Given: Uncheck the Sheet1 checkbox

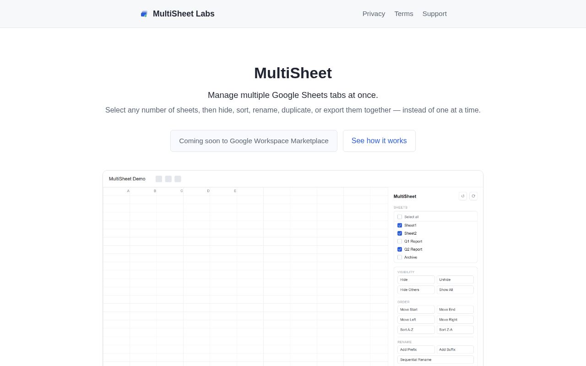Looking at the screenshot, I should (400, 225).
